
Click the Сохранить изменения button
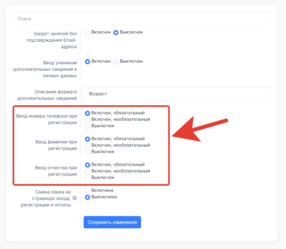pyautogui.click(x=112, y=222)
